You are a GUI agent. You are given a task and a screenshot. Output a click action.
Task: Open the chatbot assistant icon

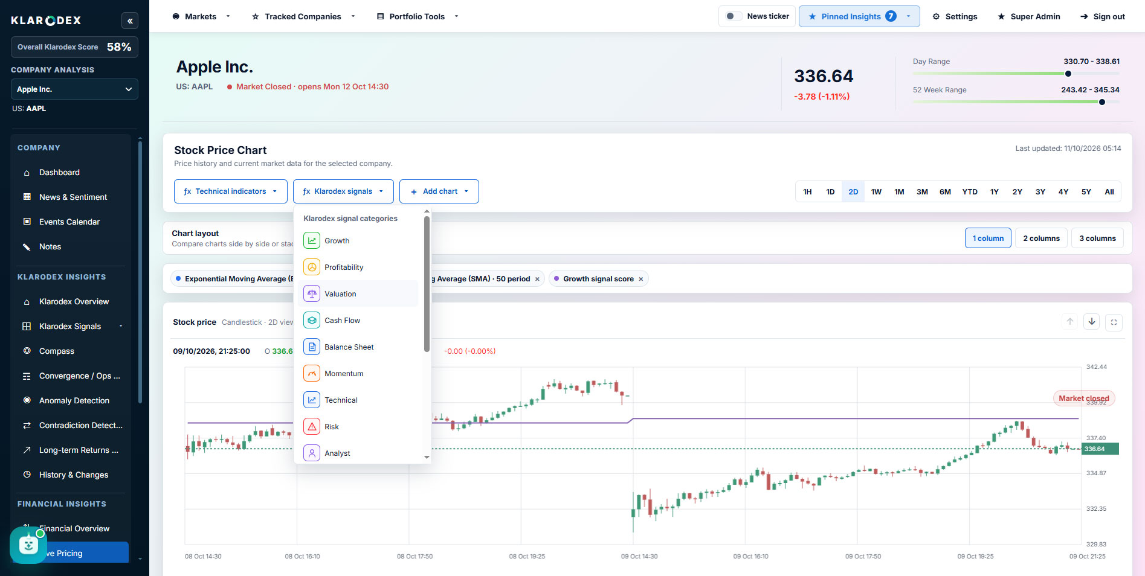[x=28, y=545]
